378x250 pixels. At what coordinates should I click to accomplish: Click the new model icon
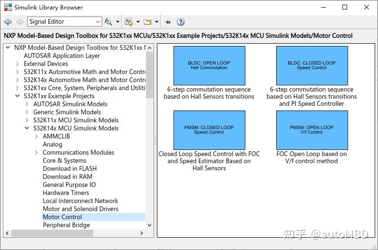click(129, 22)
